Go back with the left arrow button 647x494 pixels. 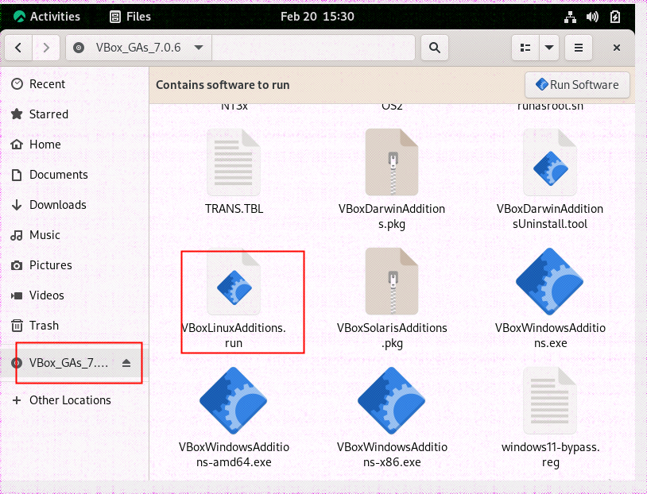18,48
